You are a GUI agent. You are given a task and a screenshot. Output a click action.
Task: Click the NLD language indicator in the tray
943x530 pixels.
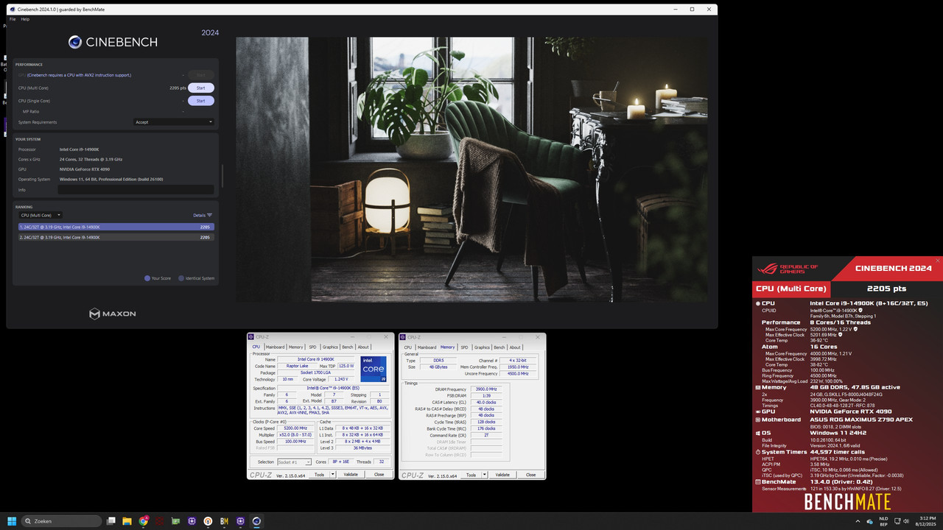coord(883,518)
